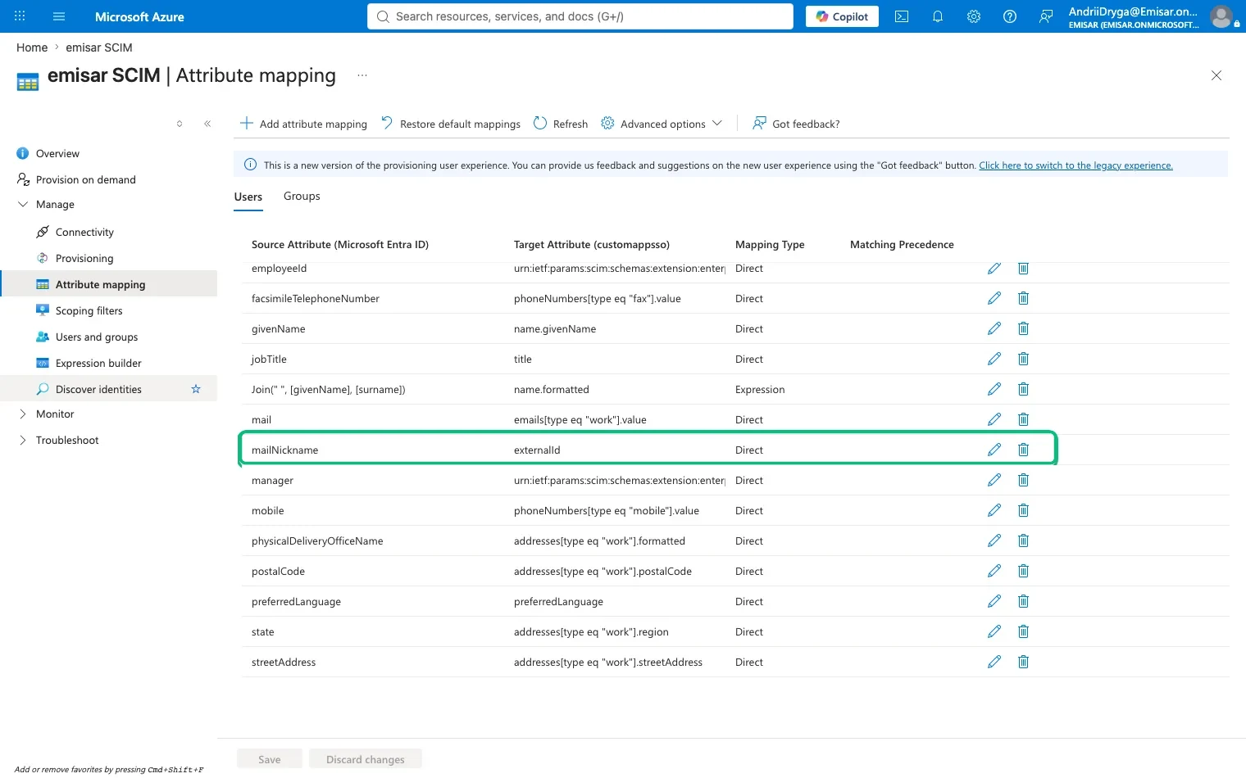Switch to the legacy experience link
Viewport: 1246px width, 778px height.
click(x=1075, y=165)
